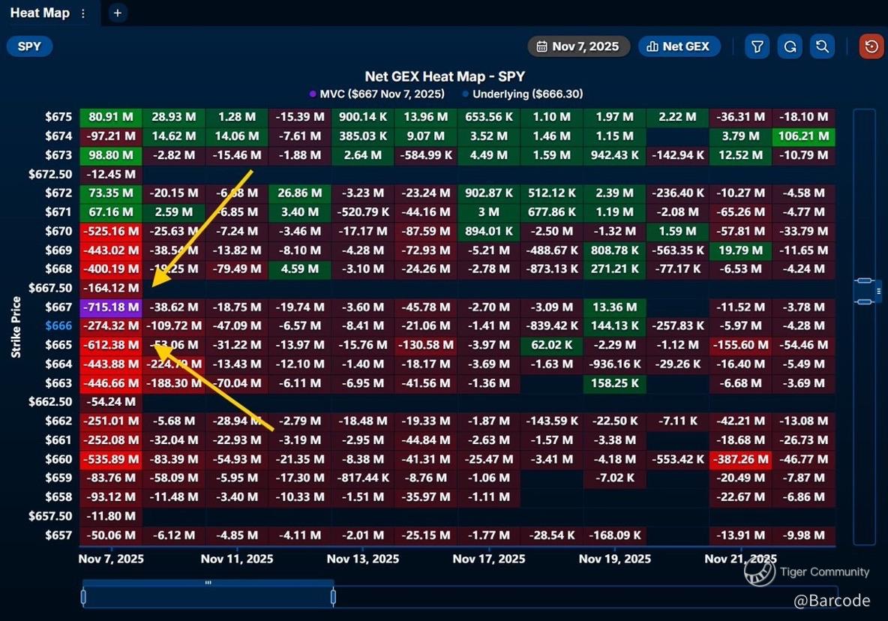Click the -612.38 M cell at $665
This screenshot has width=888, height=621.
pos(111,345)
